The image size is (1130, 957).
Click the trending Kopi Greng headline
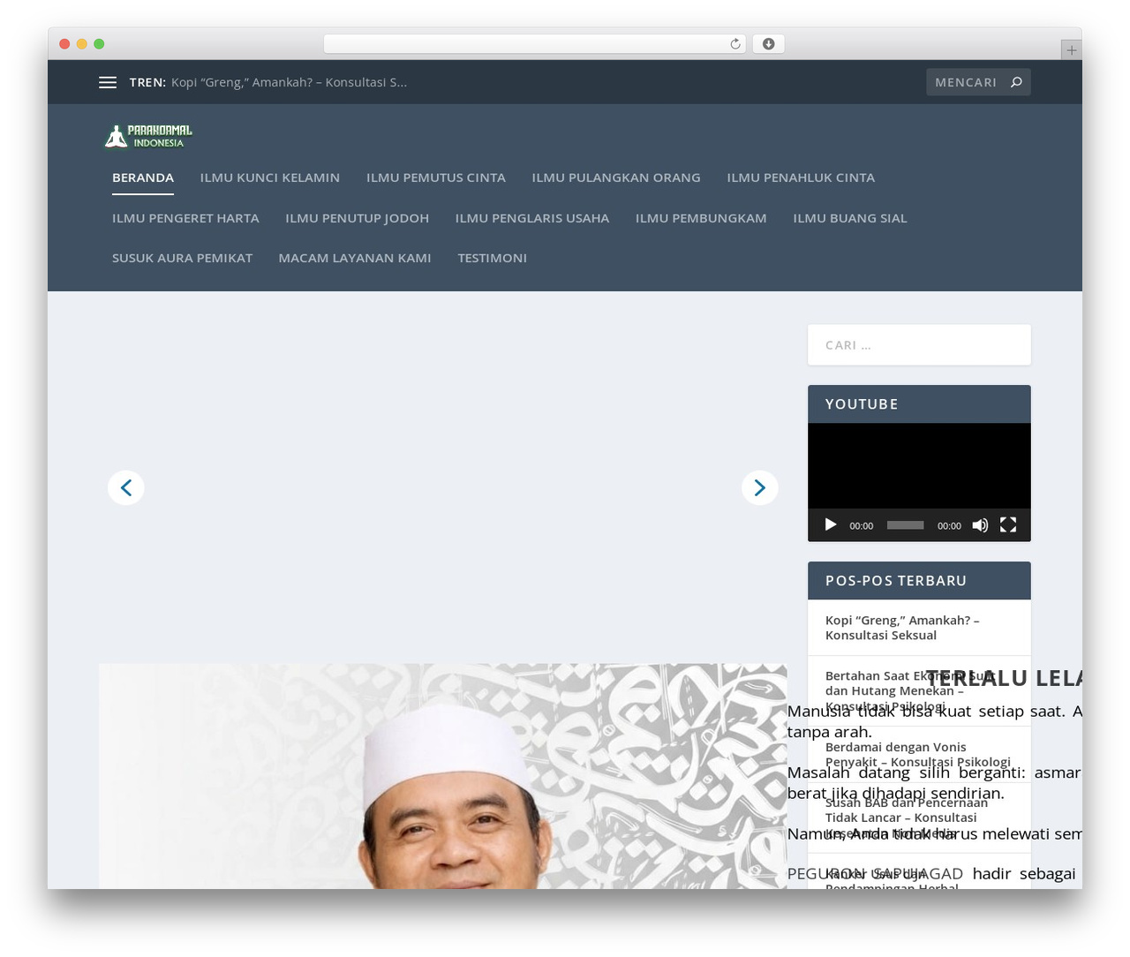(290, 82)
